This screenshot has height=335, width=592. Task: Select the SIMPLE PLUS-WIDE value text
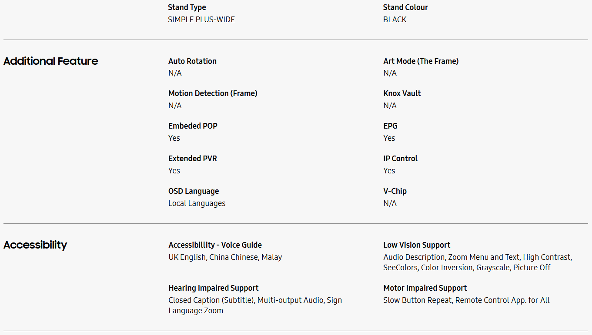click(201, 20)
